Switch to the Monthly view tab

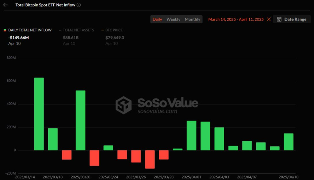(x=192, y=19)
